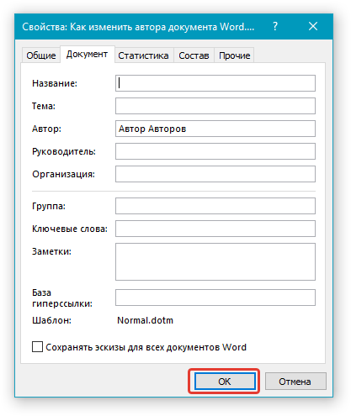Confirm changes with the OK button
Screen dimensions: 351x416
(x=225, y=382)
